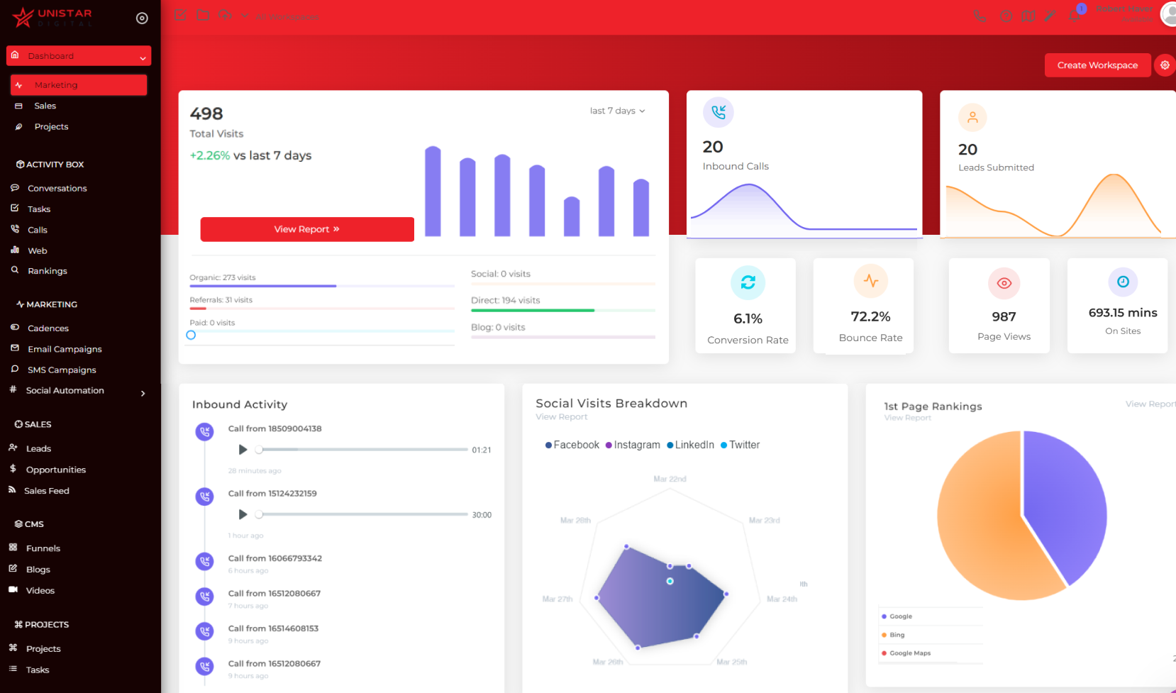Click the Calls phone icon in sidebar
Screen dimensions: 1176x693
point(14,229)
